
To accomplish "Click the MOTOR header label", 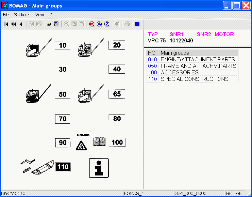I will (224, 34).
